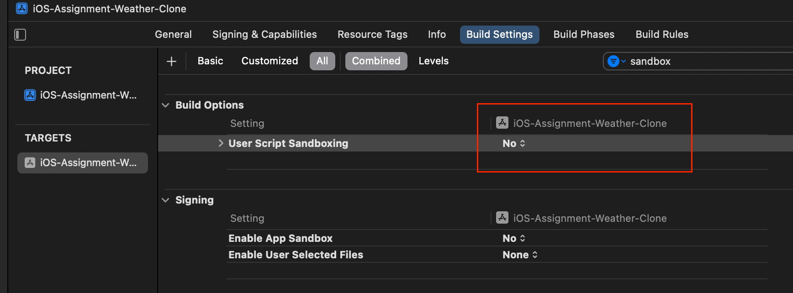This screenshot has height=293, width=793.
Task: Open the search filter options icon
Action: [x=616, y=61]
